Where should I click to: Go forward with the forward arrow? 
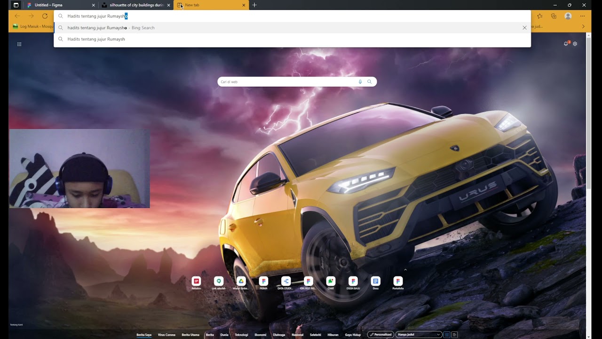click(x=31, y=16)
